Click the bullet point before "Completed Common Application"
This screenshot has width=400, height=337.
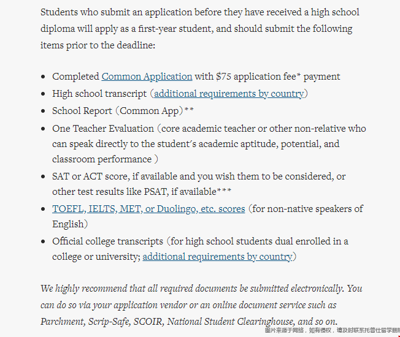(42, 77)
